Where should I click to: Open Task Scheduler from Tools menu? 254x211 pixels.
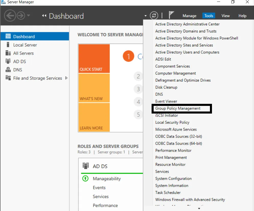(168, 193)
